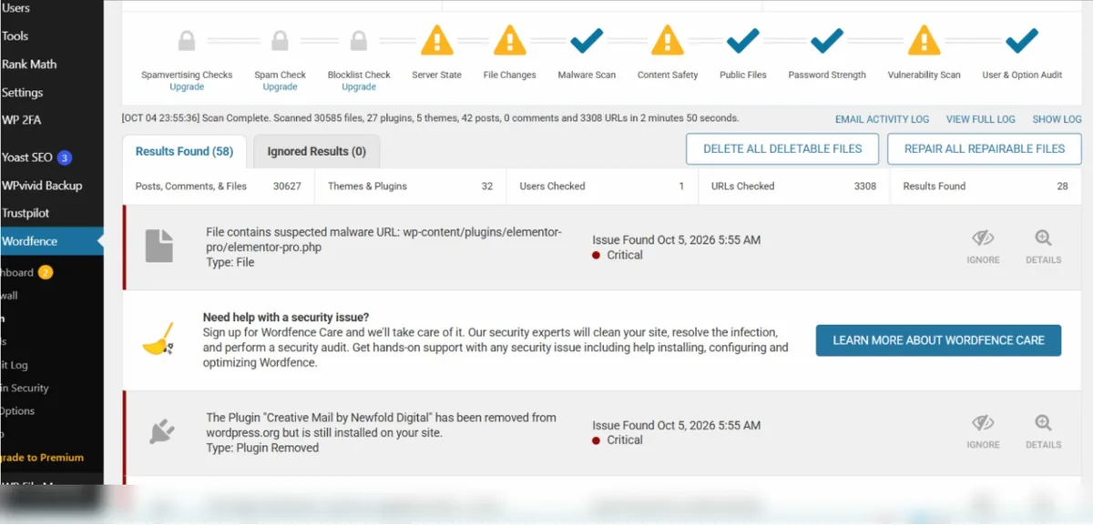Image resolution: width=1093 pixels, height=525 pixels.
Task: Open details for Creative Mail plugin issue
Action: (1043, 431)
